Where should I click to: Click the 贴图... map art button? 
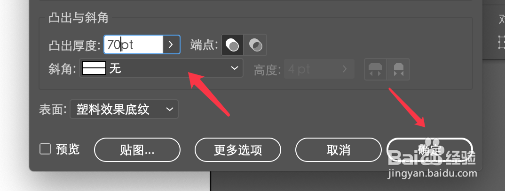point(137,150)
